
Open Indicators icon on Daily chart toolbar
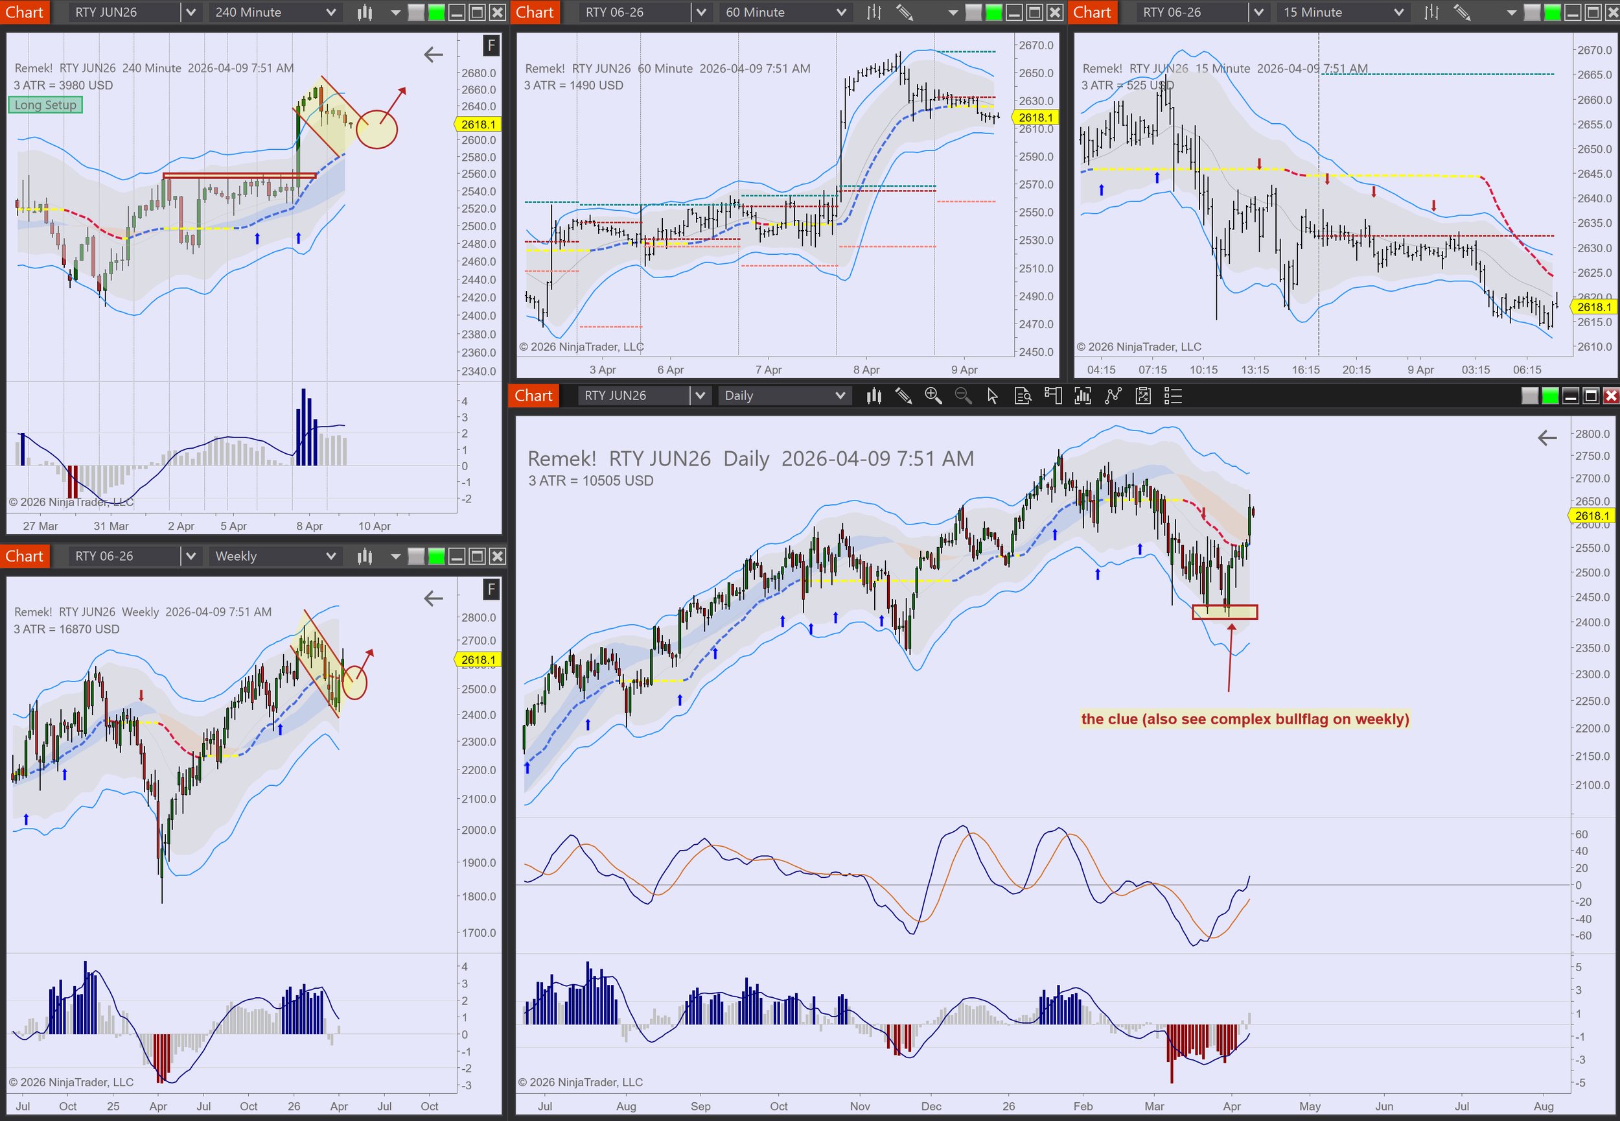click(1082, 396)
